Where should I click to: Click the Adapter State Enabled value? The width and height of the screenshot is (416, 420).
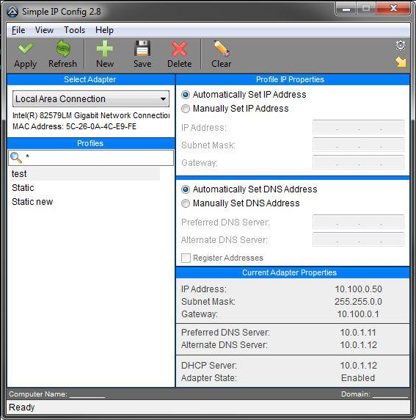click(358, 378)
